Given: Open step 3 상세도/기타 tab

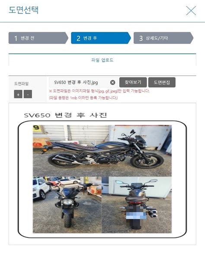Looking at the screenshot, I should pyautogui.click(x=163, y=38).
